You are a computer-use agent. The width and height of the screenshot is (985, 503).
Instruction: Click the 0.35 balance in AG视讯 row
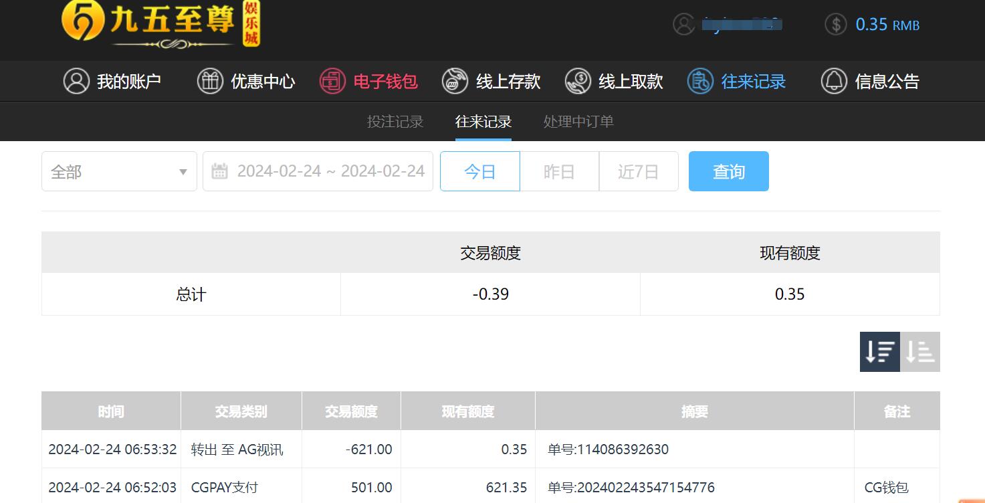pos(514,449)
